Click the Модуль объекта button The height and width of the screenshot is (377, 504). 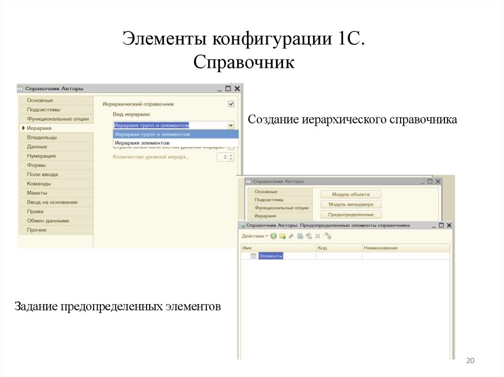point(350,194)
